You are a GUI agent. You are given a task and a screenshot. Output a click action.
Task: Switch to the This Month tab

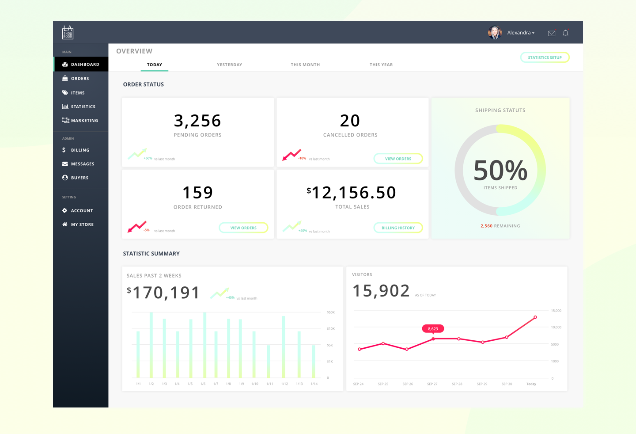tap(305, 65)
